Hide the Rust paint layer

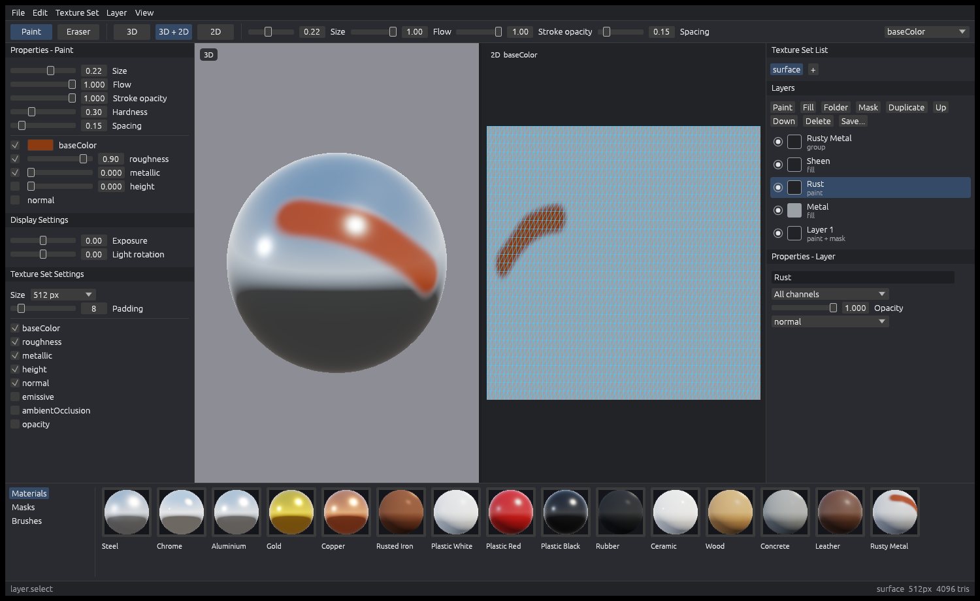tap(778, 187)
